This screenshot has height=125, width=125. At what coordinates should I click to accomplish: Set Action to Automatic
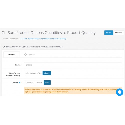(x=29, y=83)
